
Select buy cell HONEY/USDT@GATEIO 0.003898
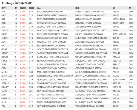click(53, 87)
